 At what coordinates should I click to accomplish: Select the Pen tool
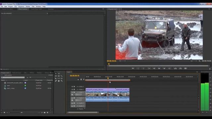[56, 81]
